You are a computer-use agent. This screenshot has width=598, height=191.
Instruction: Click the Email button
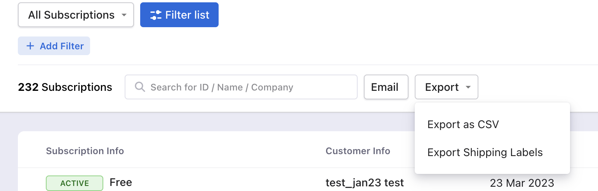point(386,87)
